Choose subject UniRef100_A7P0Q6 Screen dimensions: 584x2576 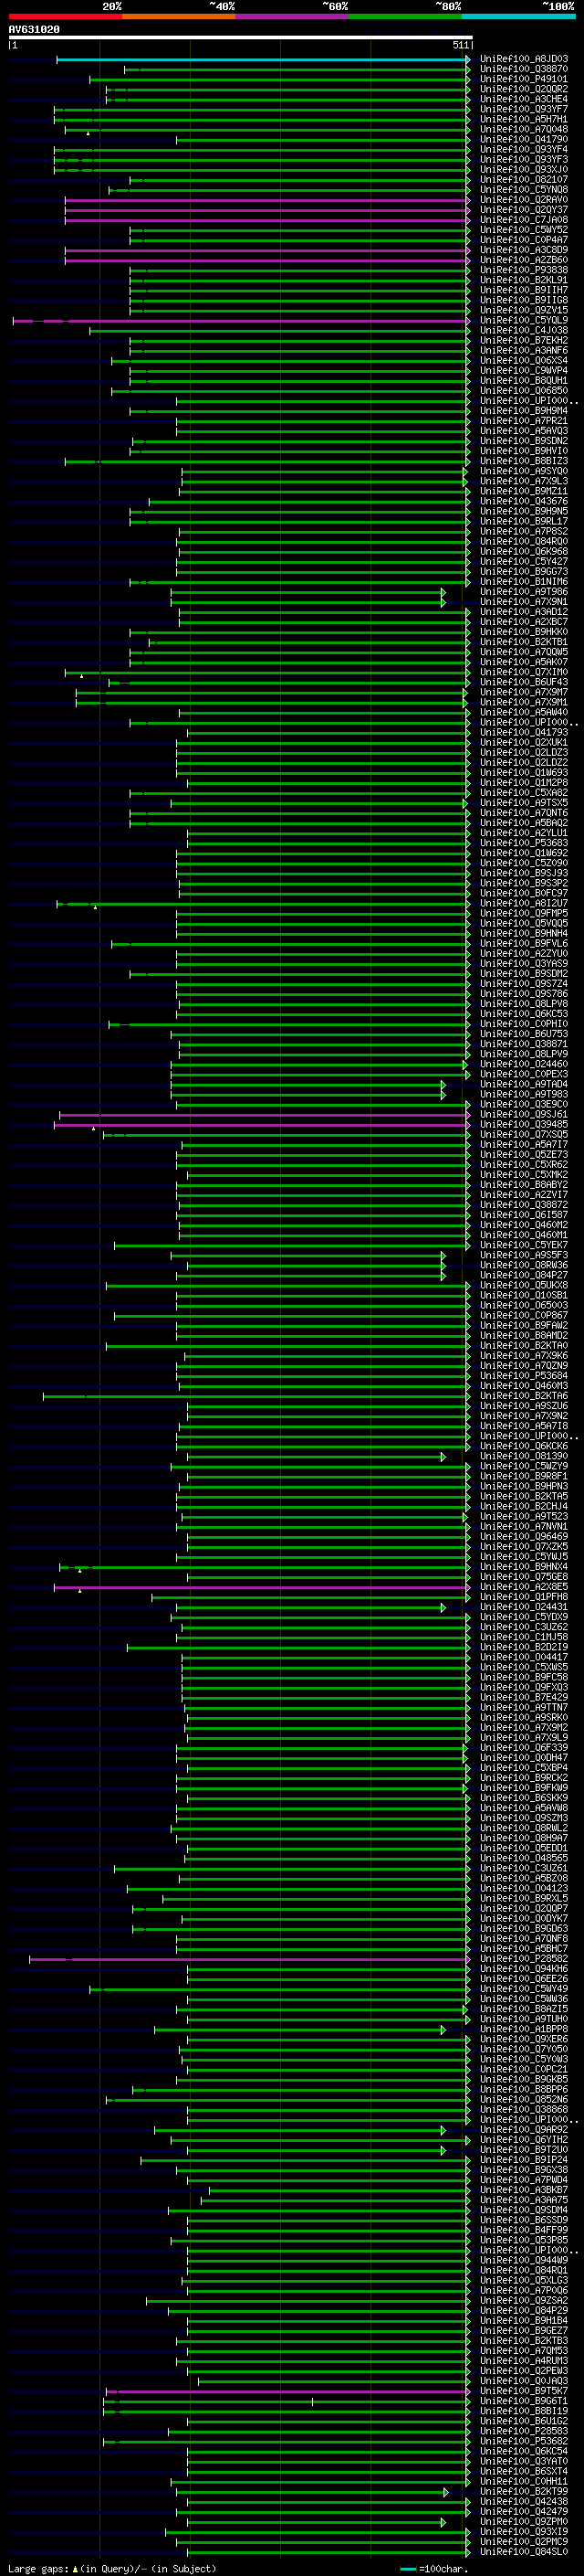524,2290
